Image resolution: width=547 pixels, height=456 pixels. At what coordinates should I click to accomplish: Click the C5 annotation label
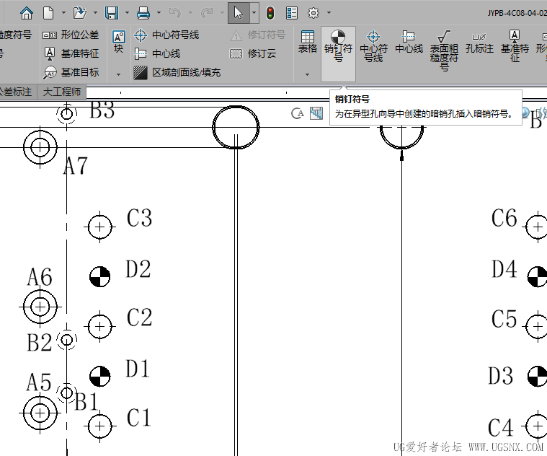(504, 319)
